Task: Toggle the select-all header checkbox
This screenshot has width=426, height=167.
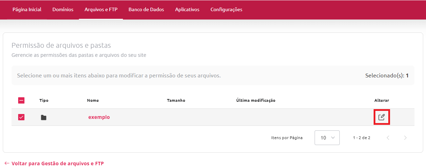Action: pyautogui.click(x=21, y=100)
